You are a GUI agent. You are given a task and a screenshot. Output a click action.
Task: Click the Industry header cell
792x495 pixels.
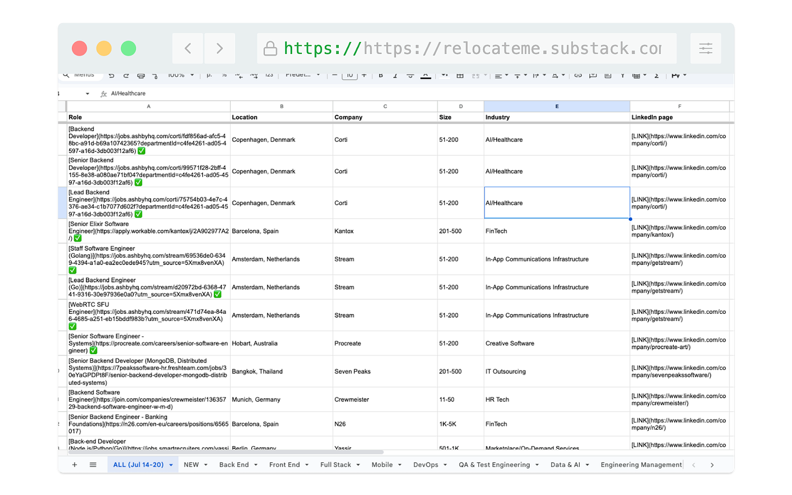557,117
